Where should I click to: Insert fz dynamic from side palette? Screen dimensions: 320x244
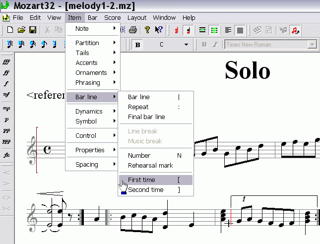pos(6,155)
